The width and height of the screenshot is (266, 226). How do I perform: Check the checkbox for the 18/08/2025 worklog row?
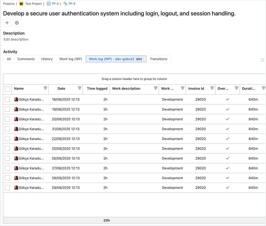pyautogui.click(x=7, y=99)
